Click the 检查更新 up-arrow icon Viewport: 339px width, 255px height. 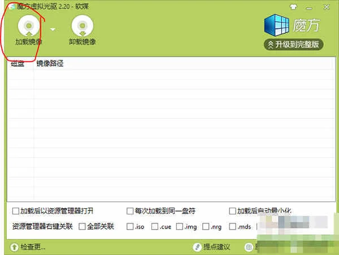click(x=15, y=247)
